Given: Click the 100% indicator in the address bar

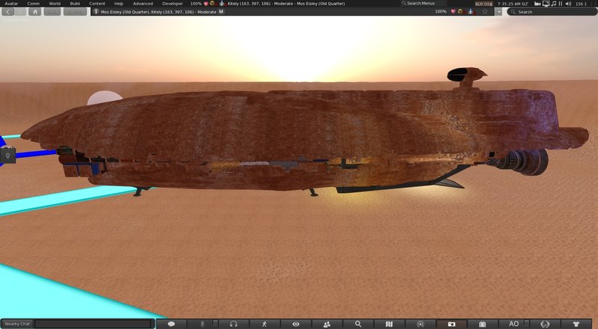Looking at the screenshot, I should [440, 12].
